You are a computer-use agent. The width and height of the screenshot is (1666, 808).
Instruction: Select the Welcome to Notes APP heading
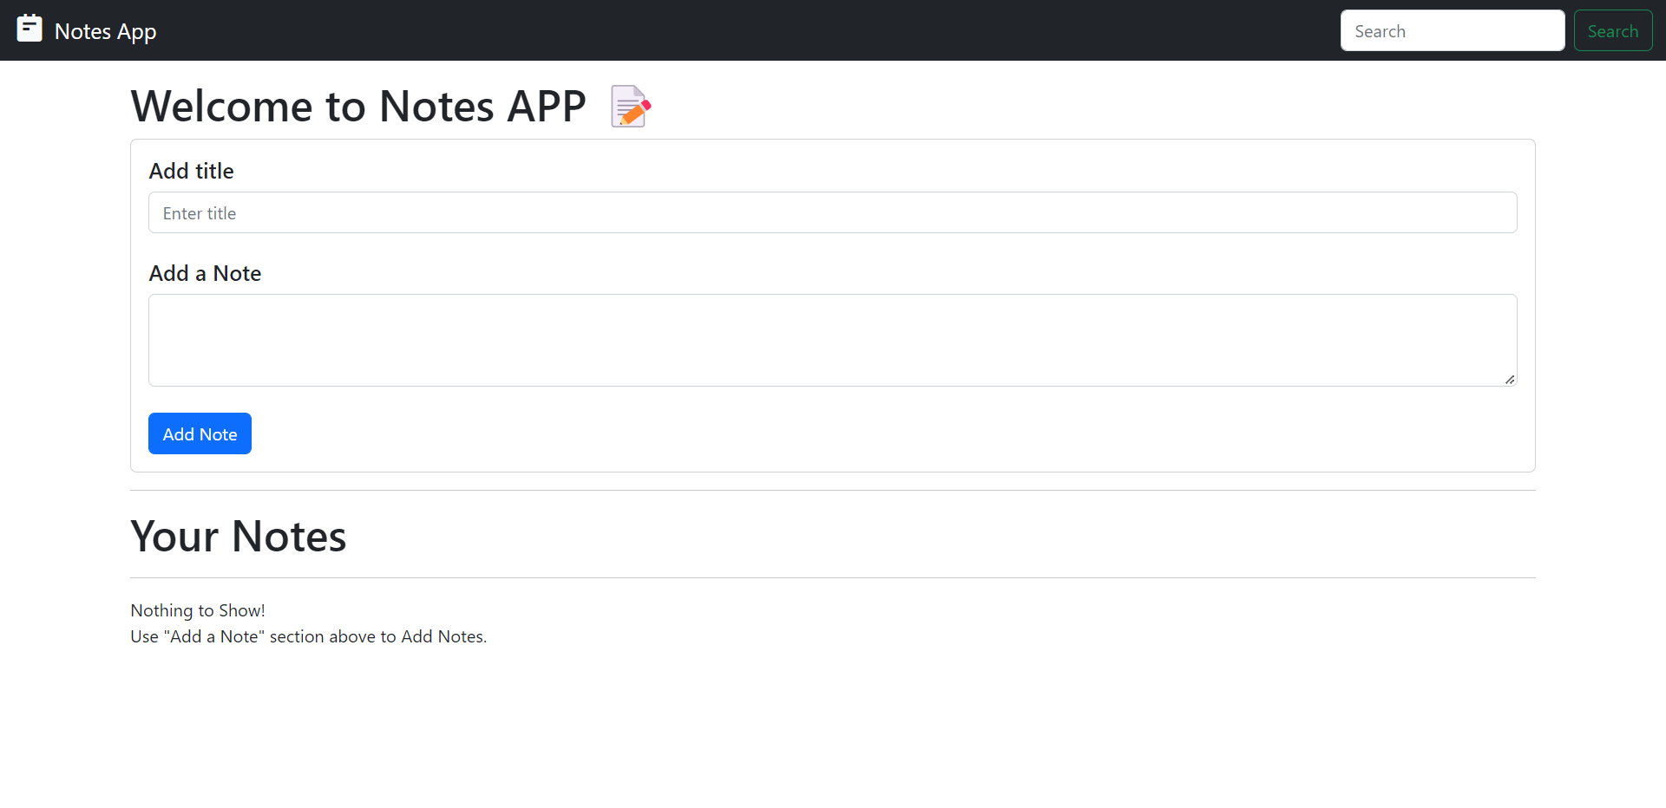pyautogui.click(x=357, y=106)
